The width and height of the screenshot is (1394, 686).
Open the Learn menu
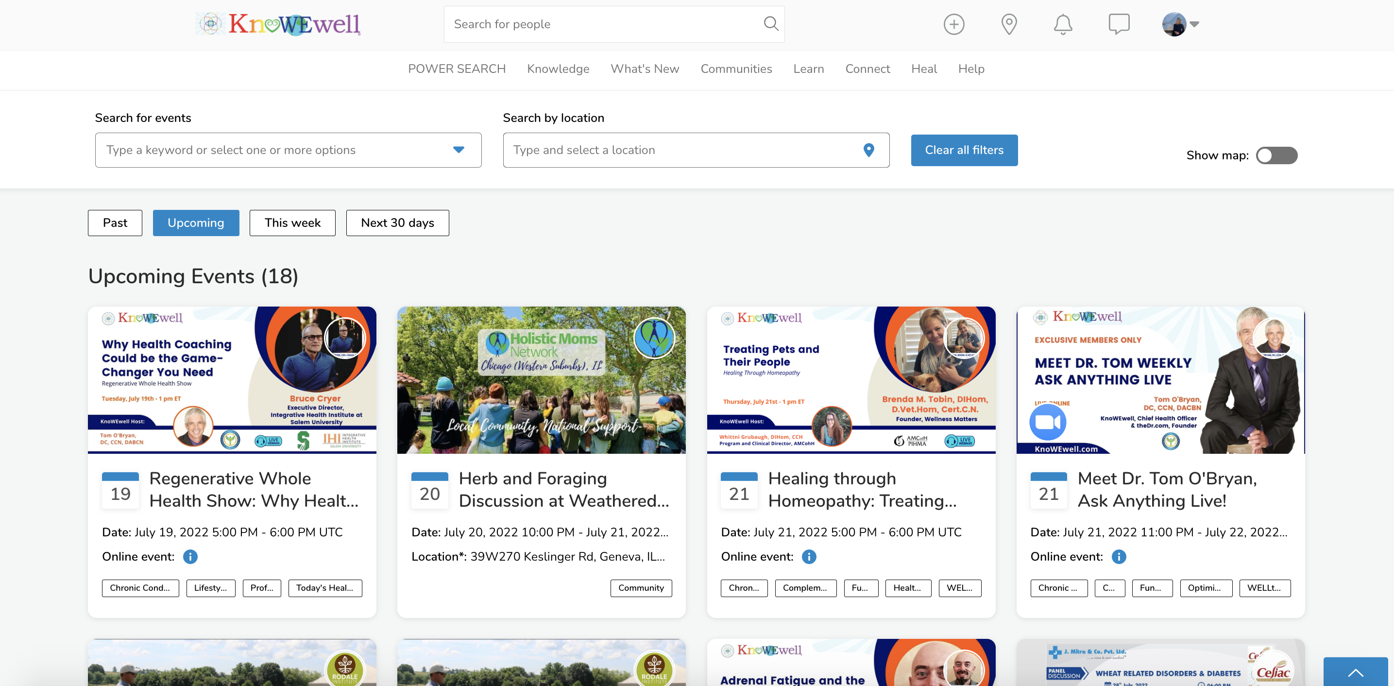point(809,69)
